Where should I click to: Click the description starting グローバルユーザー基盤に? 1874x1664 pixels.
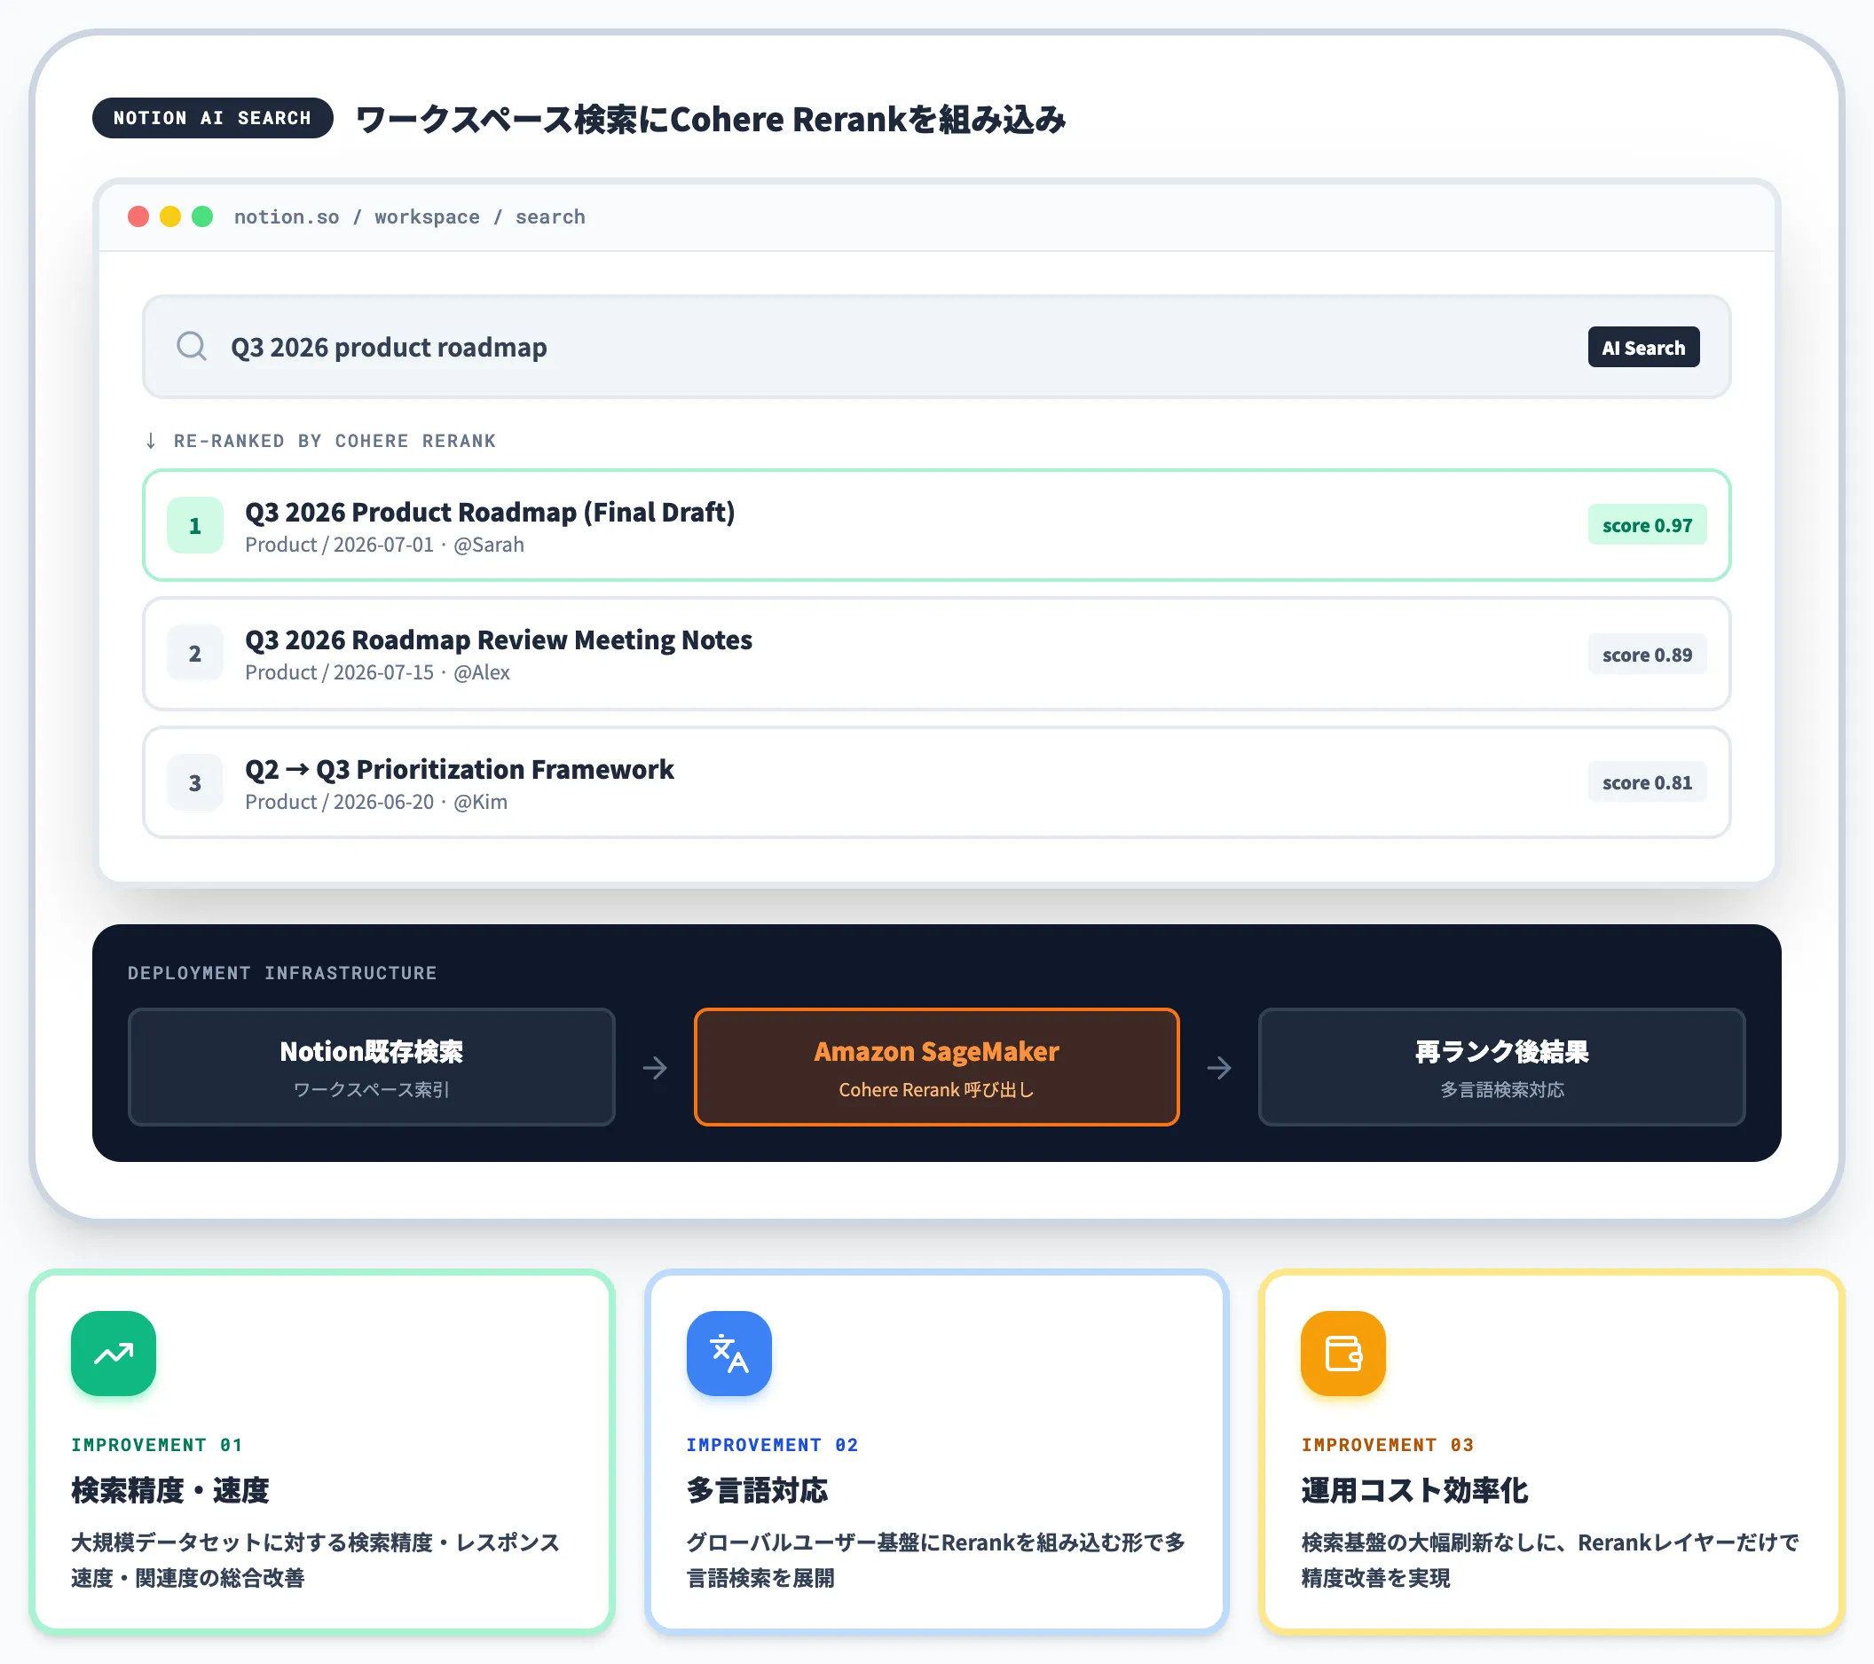pos(936,1560)
